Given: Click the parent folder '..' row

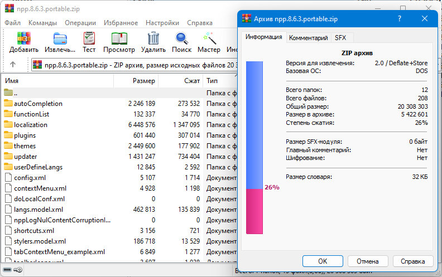Looking at the screenshot, I should pyautogui.click(x=119, y=93).
